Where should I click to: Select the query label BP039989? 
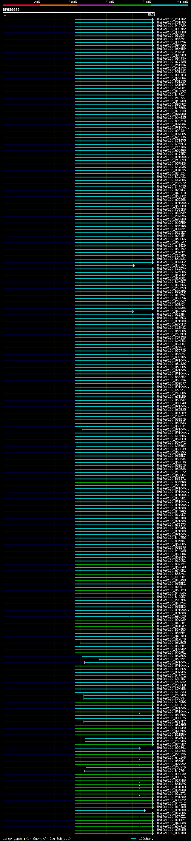[11, 10]
